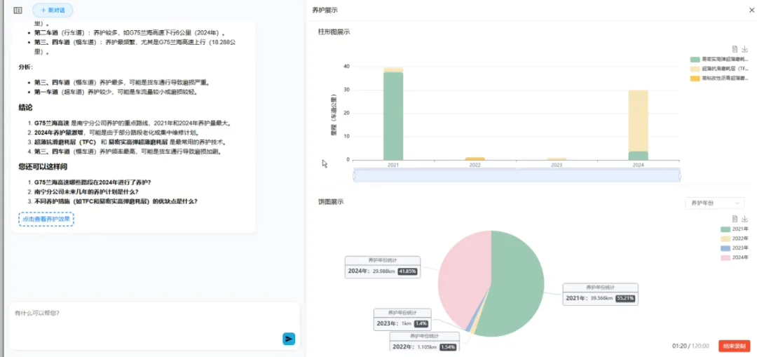Toggle the 2024年 pie legend entry
Viewport: 757px width, 357px height.
(734, 258)
